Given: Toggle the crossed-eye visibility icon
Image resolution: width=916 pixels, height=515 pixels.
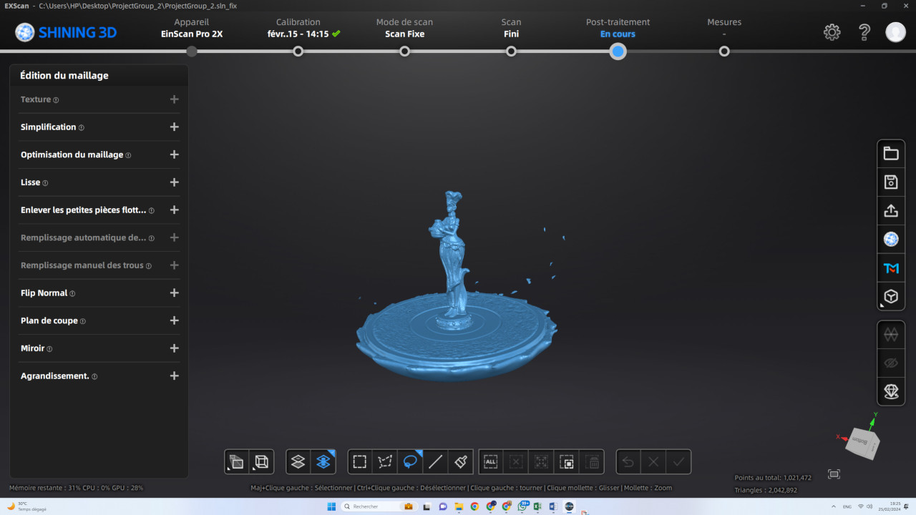Looking at the screenshot, I should coord(891,363).
